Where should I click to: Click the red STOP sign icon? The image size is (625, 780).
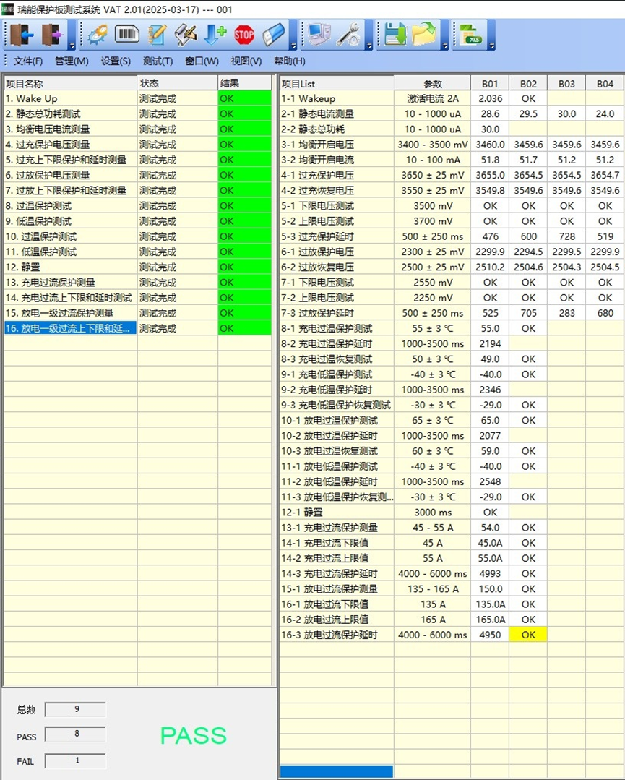[x=244, y=35]
